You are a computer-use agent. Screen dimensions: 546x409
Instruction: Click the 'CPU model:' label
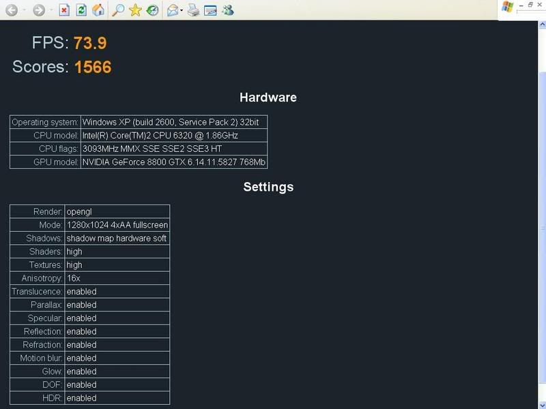(56, 135)
